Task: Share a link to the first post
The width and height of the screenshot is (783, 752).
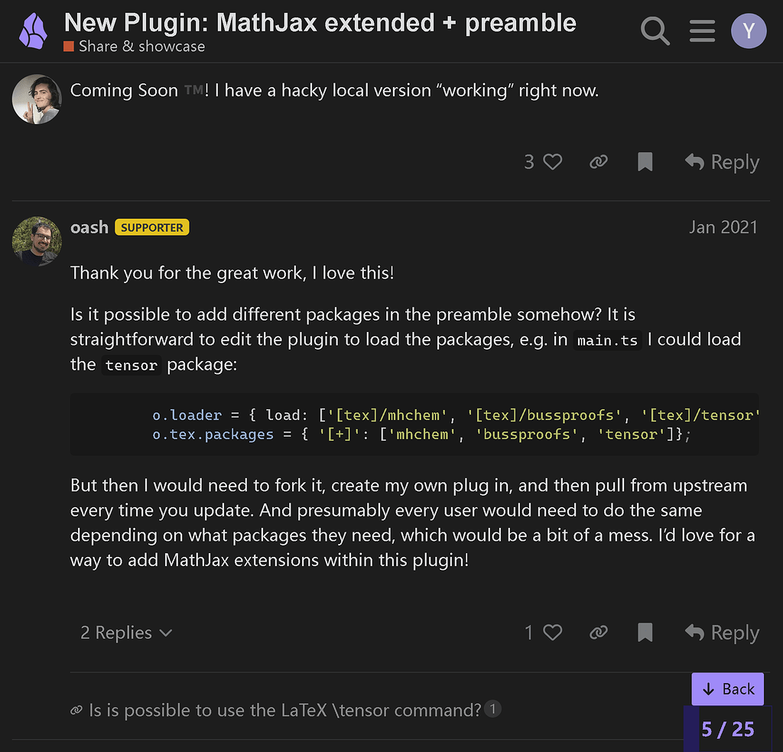Action: click(x=599, y=161)
